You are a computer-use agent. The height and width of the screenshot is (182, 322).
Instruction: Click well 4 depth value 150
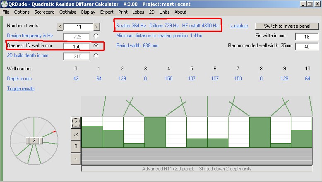pyautogui.click(x=168, y=79)
